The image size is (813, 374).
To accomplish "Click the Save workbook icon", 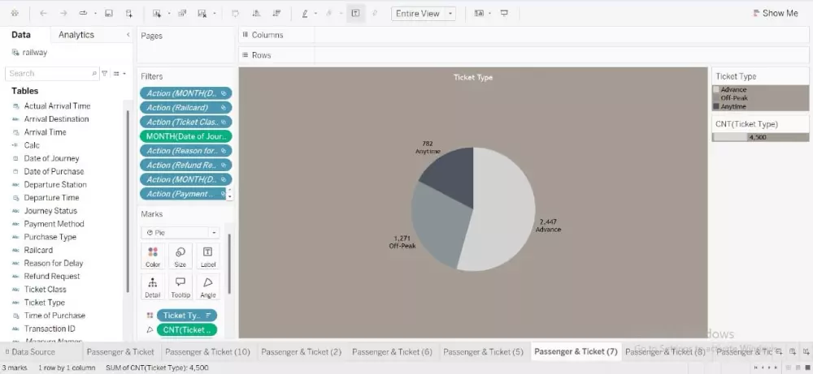I will 109,14.
